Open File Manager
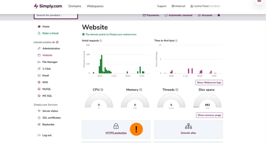Screen dimensions: 266x143 coord(50,62)
